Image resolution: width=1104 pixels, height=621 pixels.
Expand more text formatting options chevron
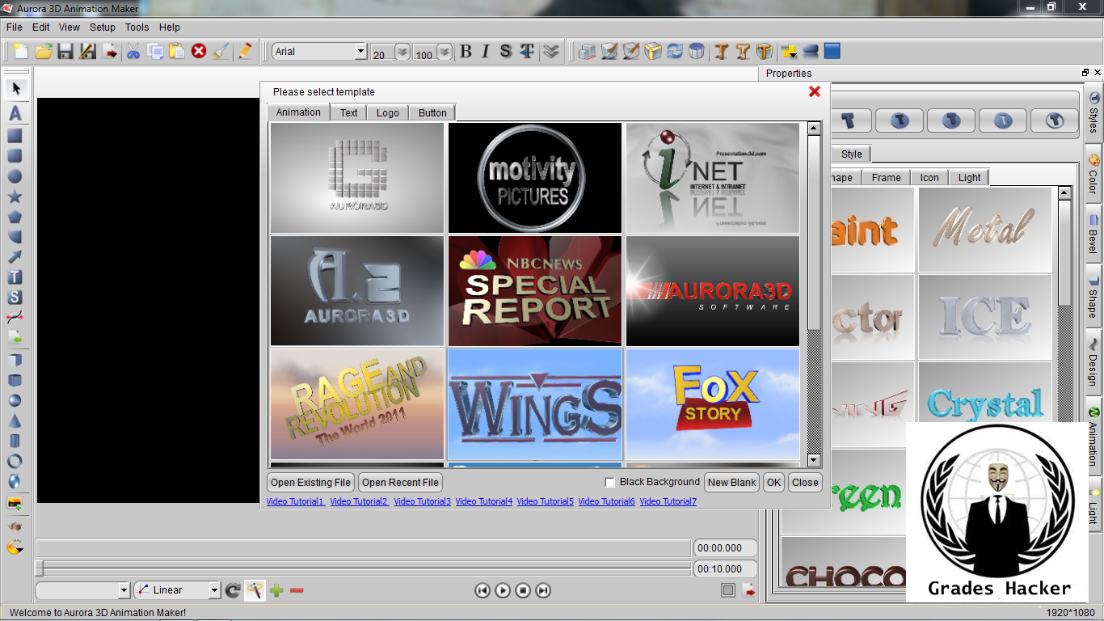pos(551,52)
